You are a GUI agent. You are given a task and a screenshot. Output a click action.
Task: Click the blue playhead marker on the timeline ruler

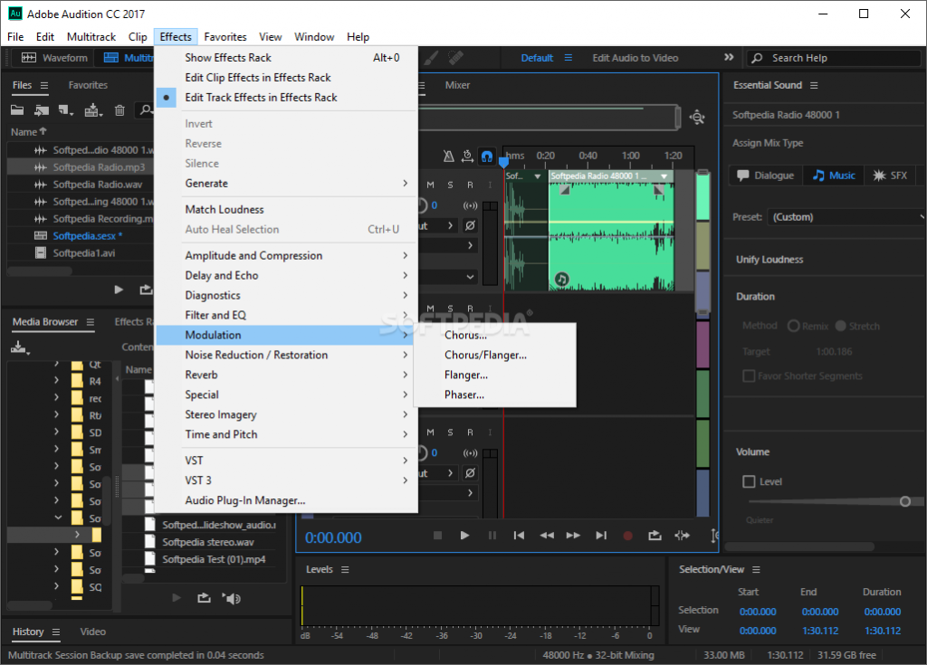pyautogui.click(x=503, y=160)
